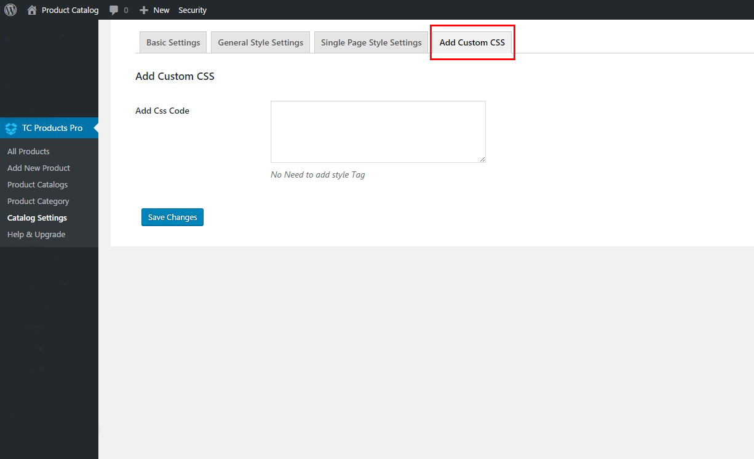Open the New menu in admin bar
This screenshot has width=754, height=459.
162,10
